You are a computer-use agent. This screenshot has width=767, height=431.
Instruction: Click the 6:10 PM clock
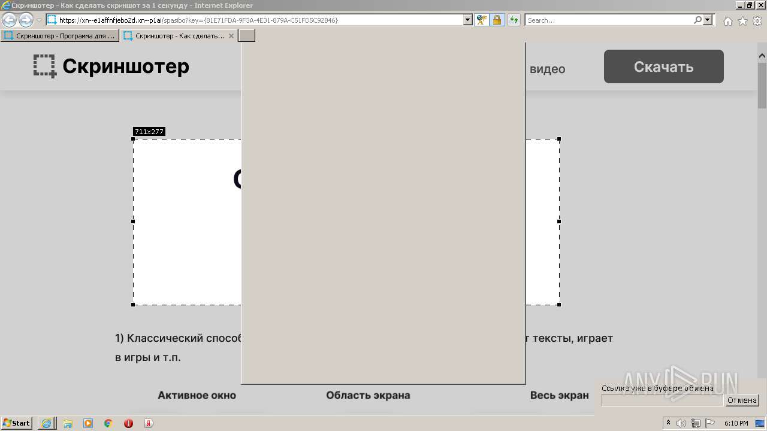coord(736,423)
